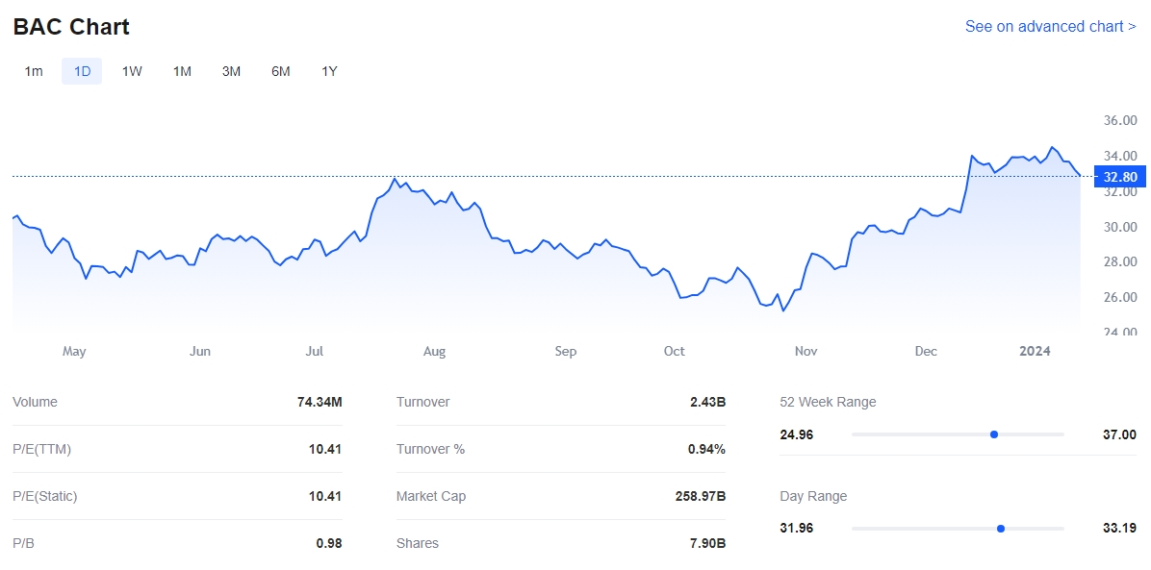
Task: Click the Day Range slider dot
Action: click(x=1001, y=529)
